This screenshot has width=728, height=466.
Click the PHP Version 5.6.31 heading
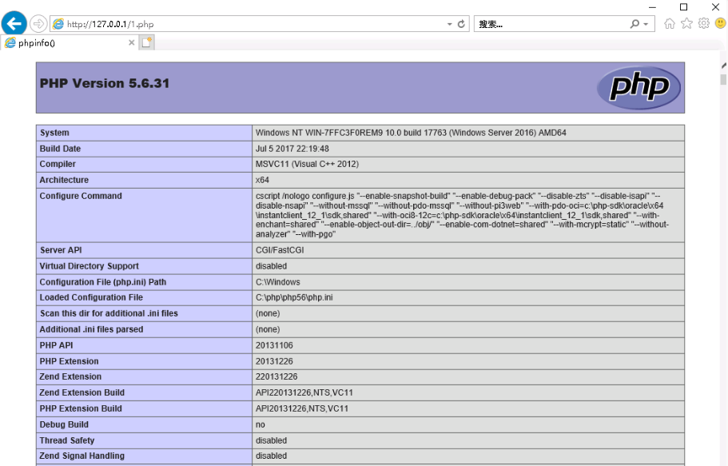pyautogui.click(x=105, y=83)
